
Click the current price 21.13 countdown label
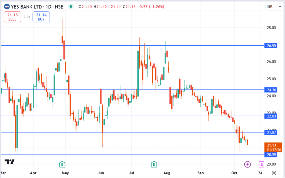pos(273,147)
